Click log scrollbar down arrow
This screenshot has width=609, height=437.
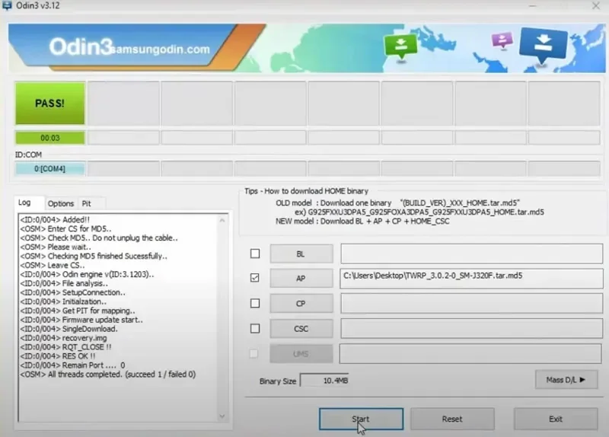coord(222,416)
